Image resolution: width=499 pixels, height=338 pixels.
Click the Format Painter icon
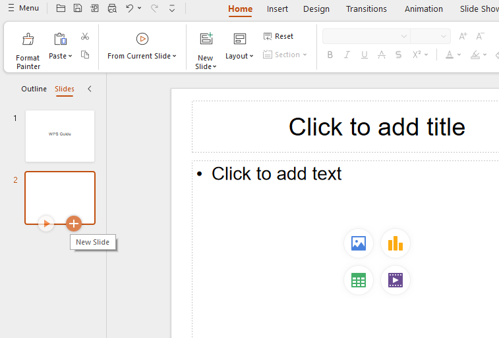(28, 40)
